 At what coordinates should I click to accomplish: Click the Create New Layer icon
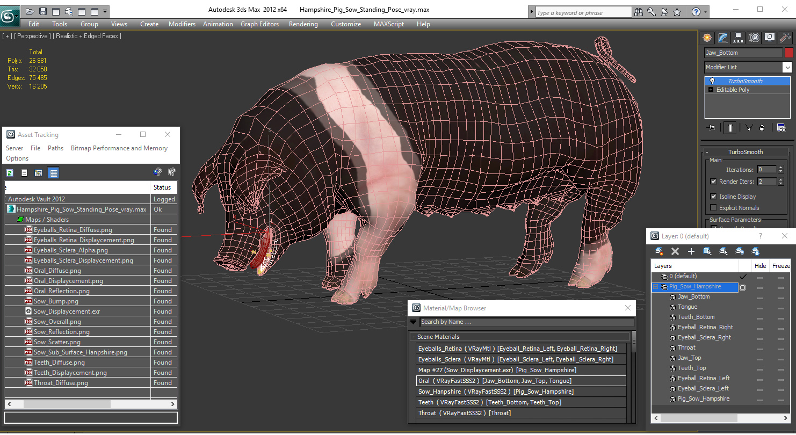tap(659, 251)
